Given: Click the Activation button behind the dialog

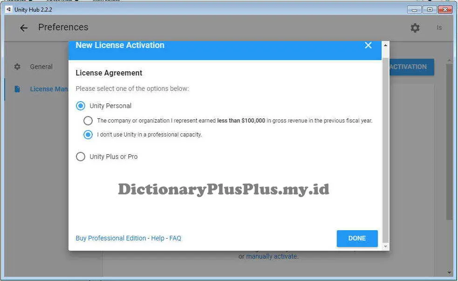Looking at the screenshot, I should 412,67.
